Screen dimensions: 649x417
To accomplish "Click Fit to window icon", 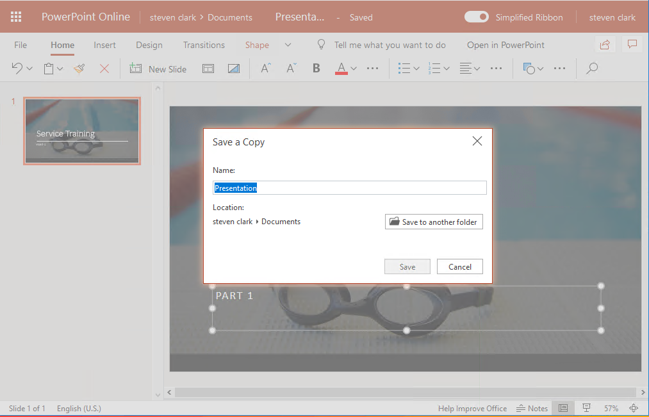I will [634, 408].
